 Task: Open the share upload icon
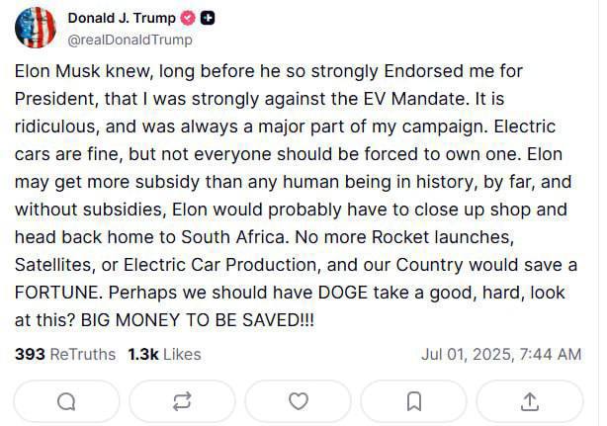point(530,401)
